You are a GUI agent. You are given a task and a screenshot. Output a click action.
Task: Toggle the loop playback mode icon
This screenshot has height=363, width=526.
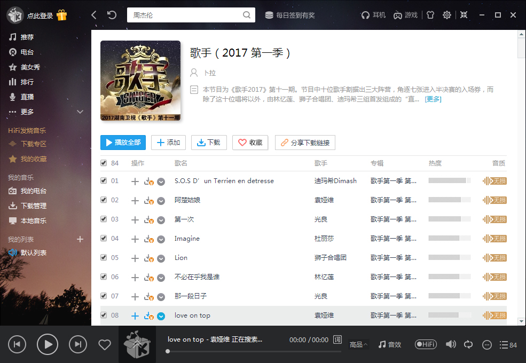tap(469, 345)
